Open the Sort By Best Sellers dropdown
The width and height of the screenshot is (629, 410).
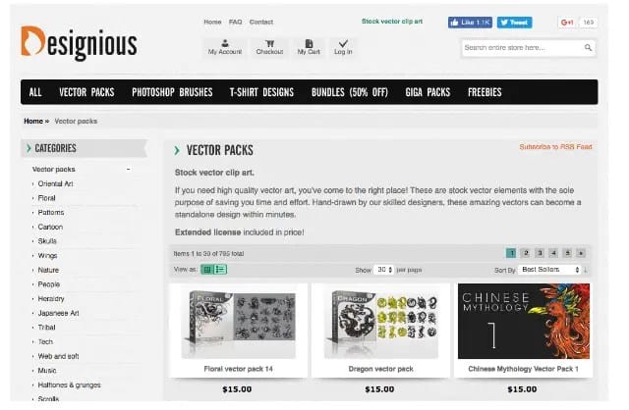coord(550,270)
